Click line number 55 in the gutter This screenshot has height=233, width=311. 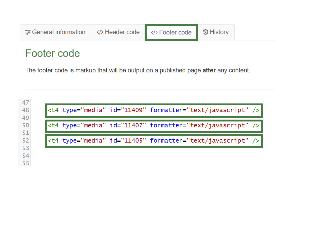click(x=25, y=163)
